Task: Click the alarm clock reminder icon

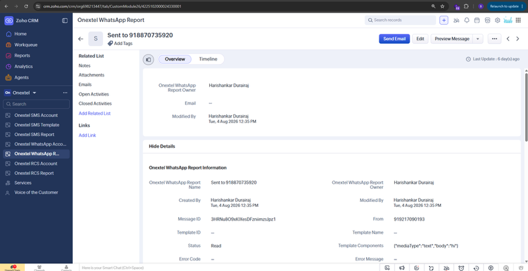Action: click(461, 268)
